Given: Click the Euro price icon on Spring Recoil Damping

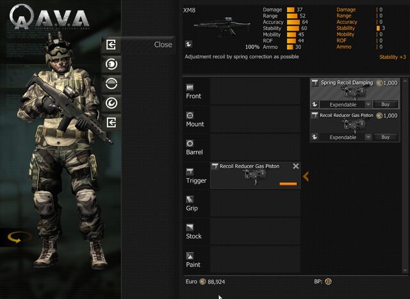Looking at the screenshot, I should tap(379, 83).
